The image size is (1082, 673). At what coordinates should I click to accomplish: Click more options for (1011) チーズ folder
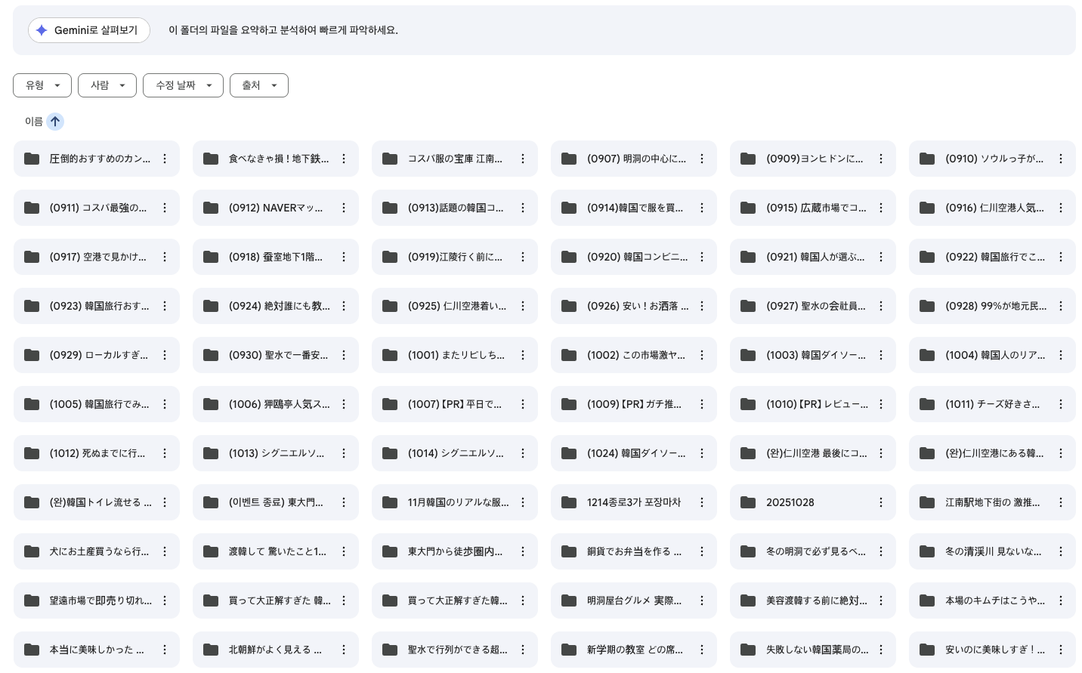[1060, 404]
